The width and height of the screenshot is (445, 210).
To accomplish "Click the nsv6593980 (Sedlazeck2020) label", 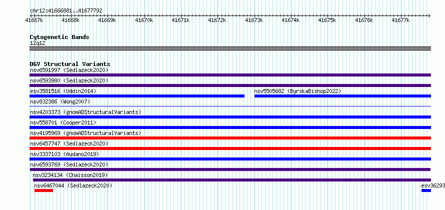I will pyautogui.click(x=69, y=80).
